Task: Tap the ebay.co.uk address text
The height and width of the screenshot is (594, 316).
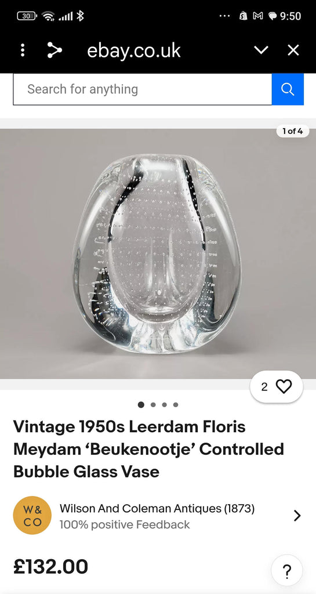Action: point(133,51)
